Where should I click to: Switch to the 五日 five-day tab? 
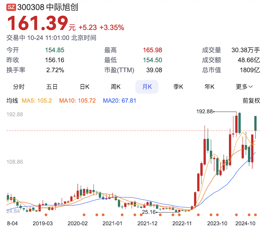(52, 87)
